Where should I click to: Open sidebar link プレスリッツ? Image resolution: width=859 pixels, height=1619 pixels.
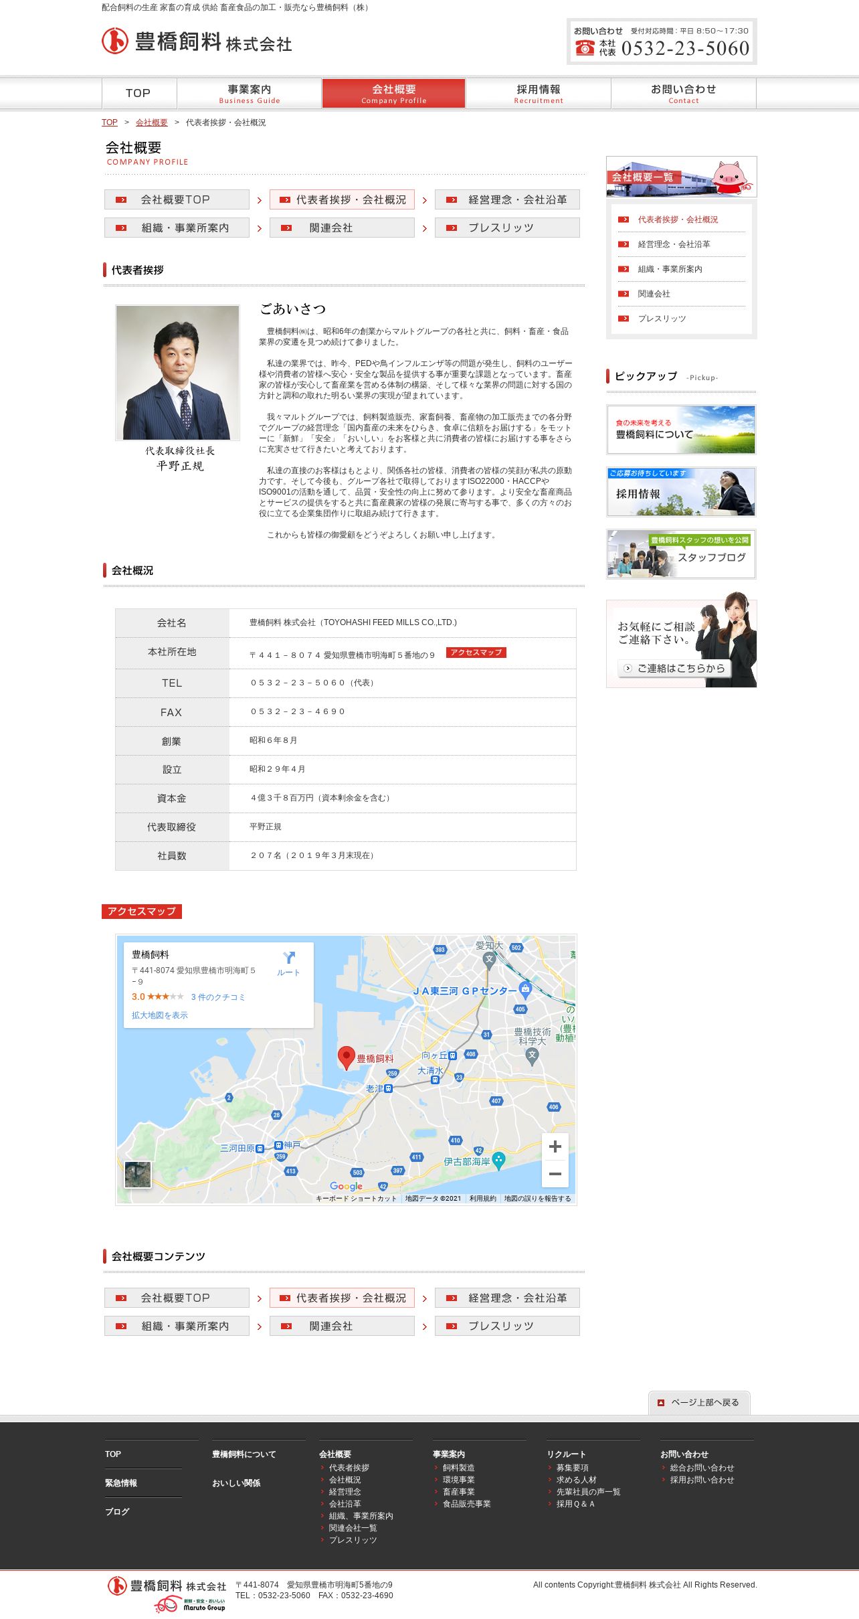click(x=662, y=319)
